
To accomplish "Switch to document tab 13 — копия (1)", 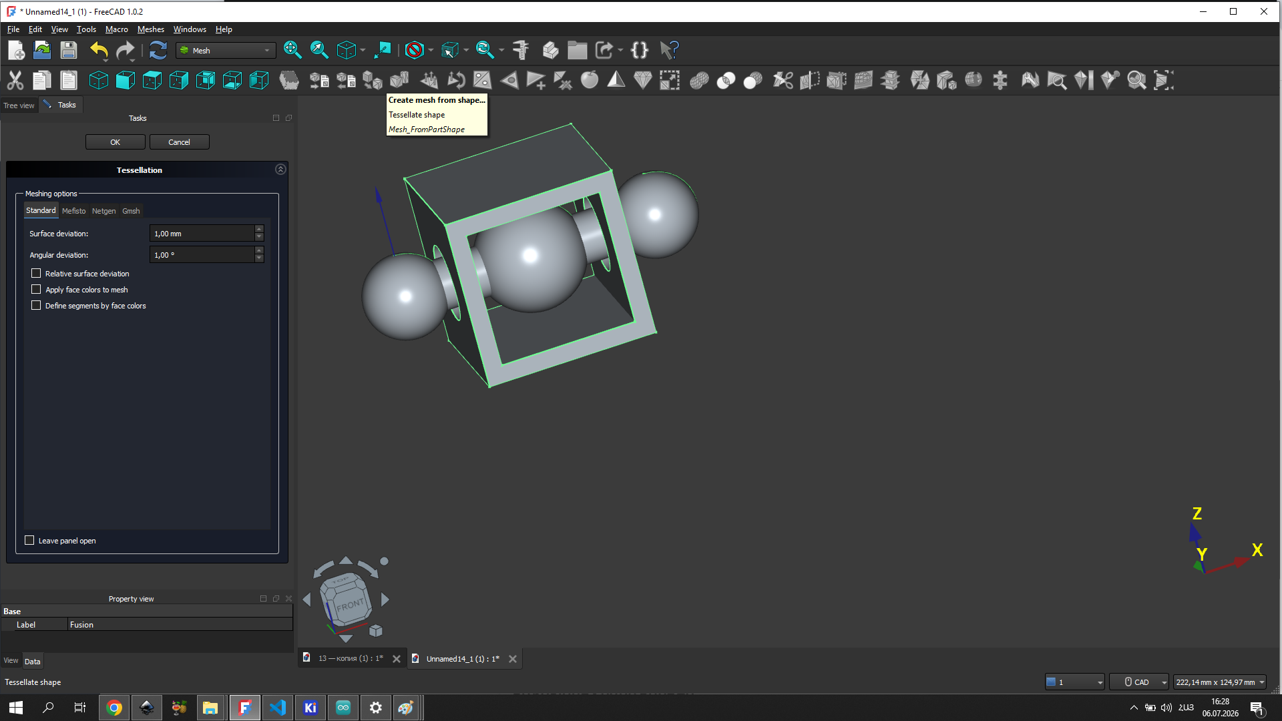I will [x=350, y=658].
